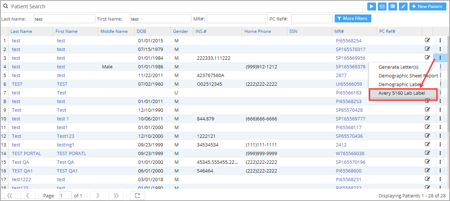This screenshot has height=201, width=450.
Task: Open three-dot menu for row 2
Action: [440, 49]
